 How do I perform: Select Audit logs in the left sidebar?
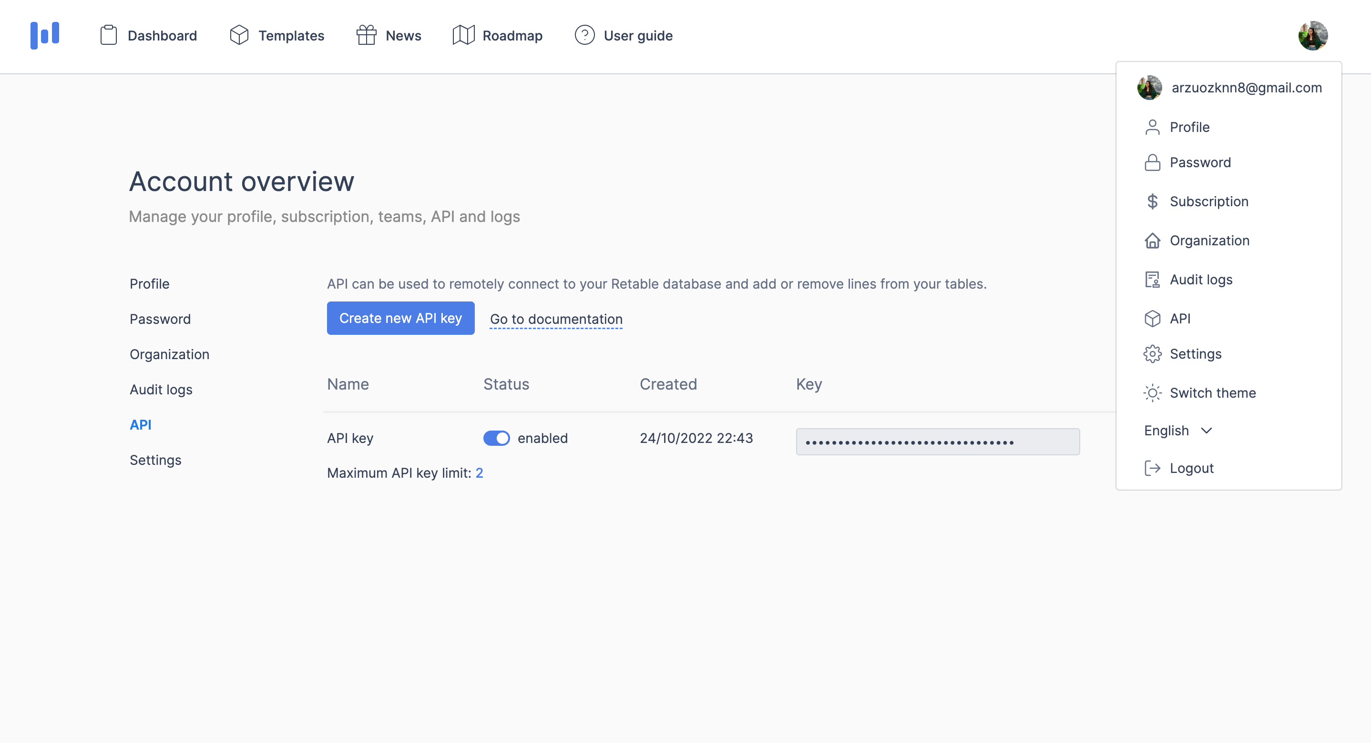(161, 389)
